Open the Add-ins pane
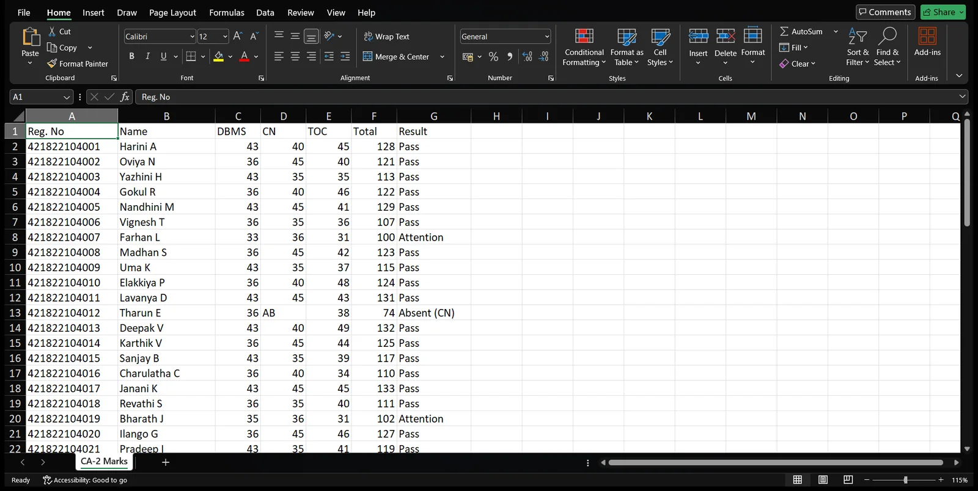 [x=927, y=42]
